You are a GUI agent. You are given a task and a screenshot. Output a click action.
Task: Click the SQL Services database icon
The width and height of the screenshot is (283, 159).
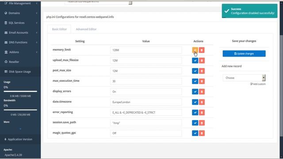tap(6, 23)
